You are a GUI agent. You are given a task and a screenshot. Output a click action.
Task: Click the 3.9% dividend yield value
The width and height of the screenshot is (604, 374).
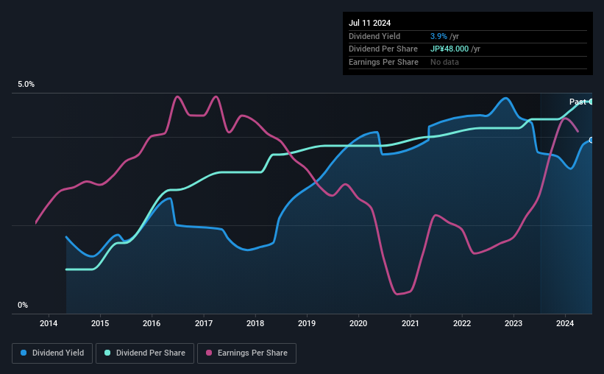point(438,36)
